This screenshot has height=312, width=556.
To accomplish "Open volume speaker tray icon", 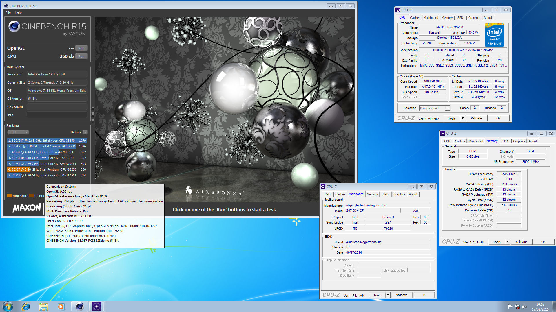I will (524, 307).
